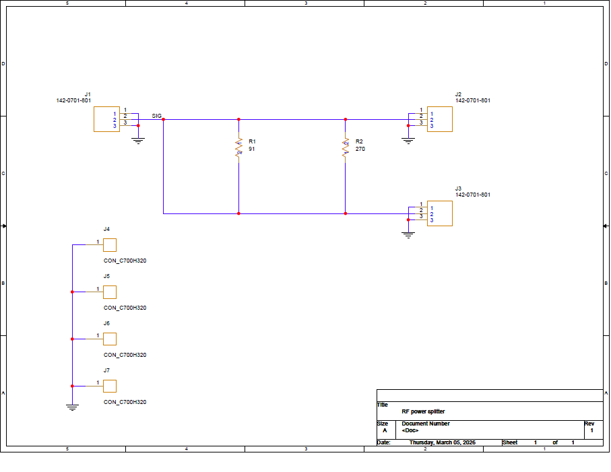Click the 142-0701-801 part number under J3

click(x=473, y=195)
